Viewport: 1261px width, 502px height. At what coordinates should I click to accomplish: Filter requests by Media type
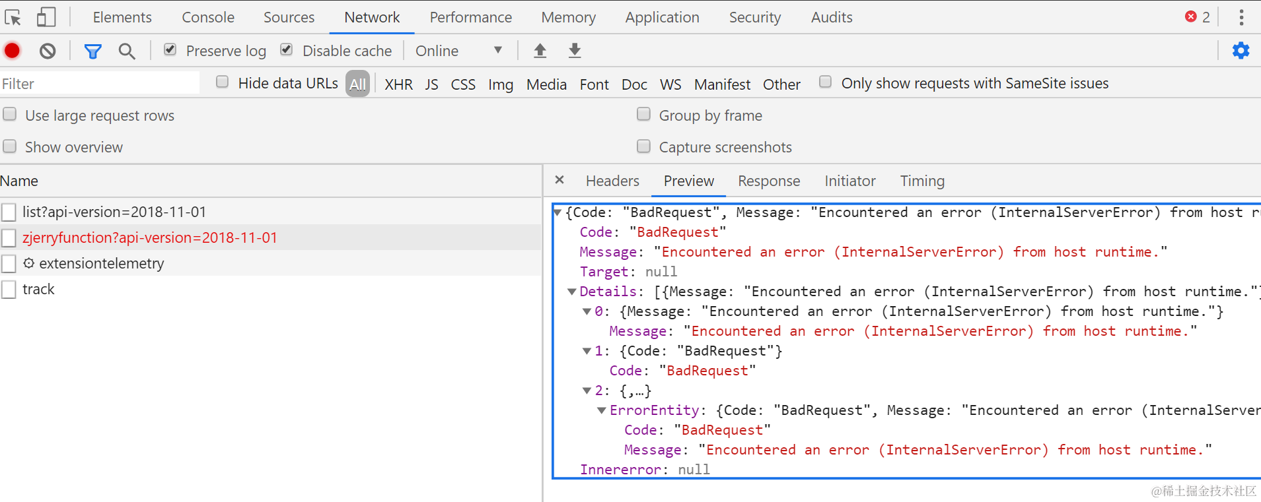pos(546,84)
